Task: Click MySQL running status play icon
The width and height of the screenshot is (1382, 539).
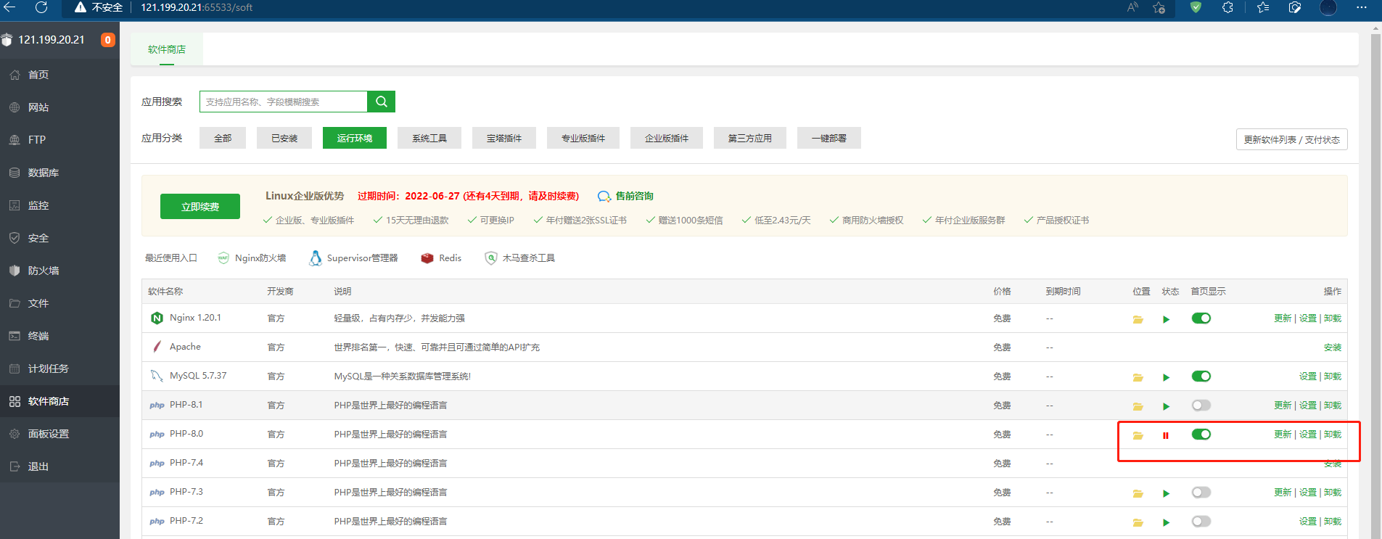Action: coord(1166,377)
